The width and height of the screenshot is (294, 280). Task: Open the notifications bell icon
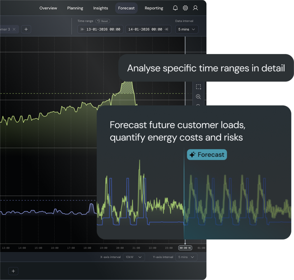coord(175,8)
